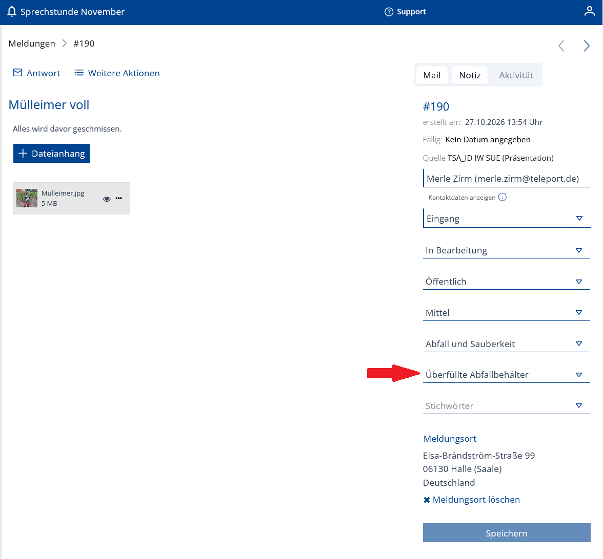The height and width of the screenshot is (559, 603).
Task: Open the notification bell in header
Action: (12, 11)
